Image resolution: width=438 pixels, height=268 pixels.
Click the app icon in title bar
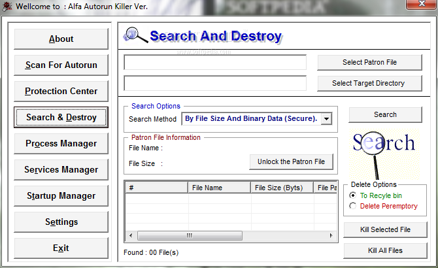(7, 7)
